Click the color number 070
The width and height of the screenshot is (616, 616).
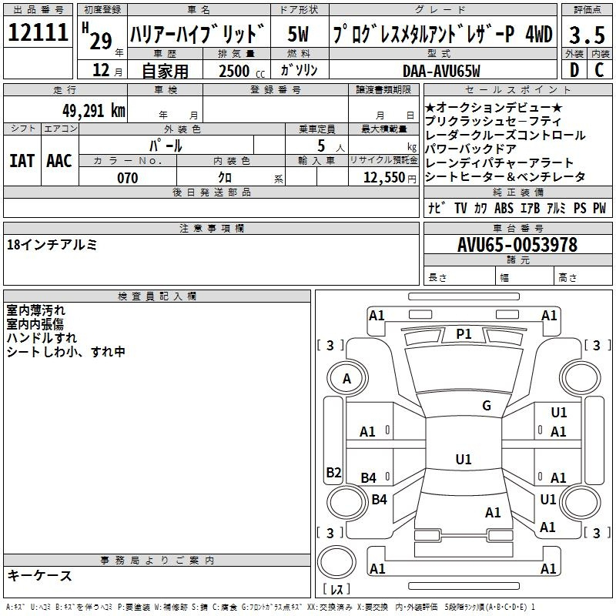pos(127,178)
